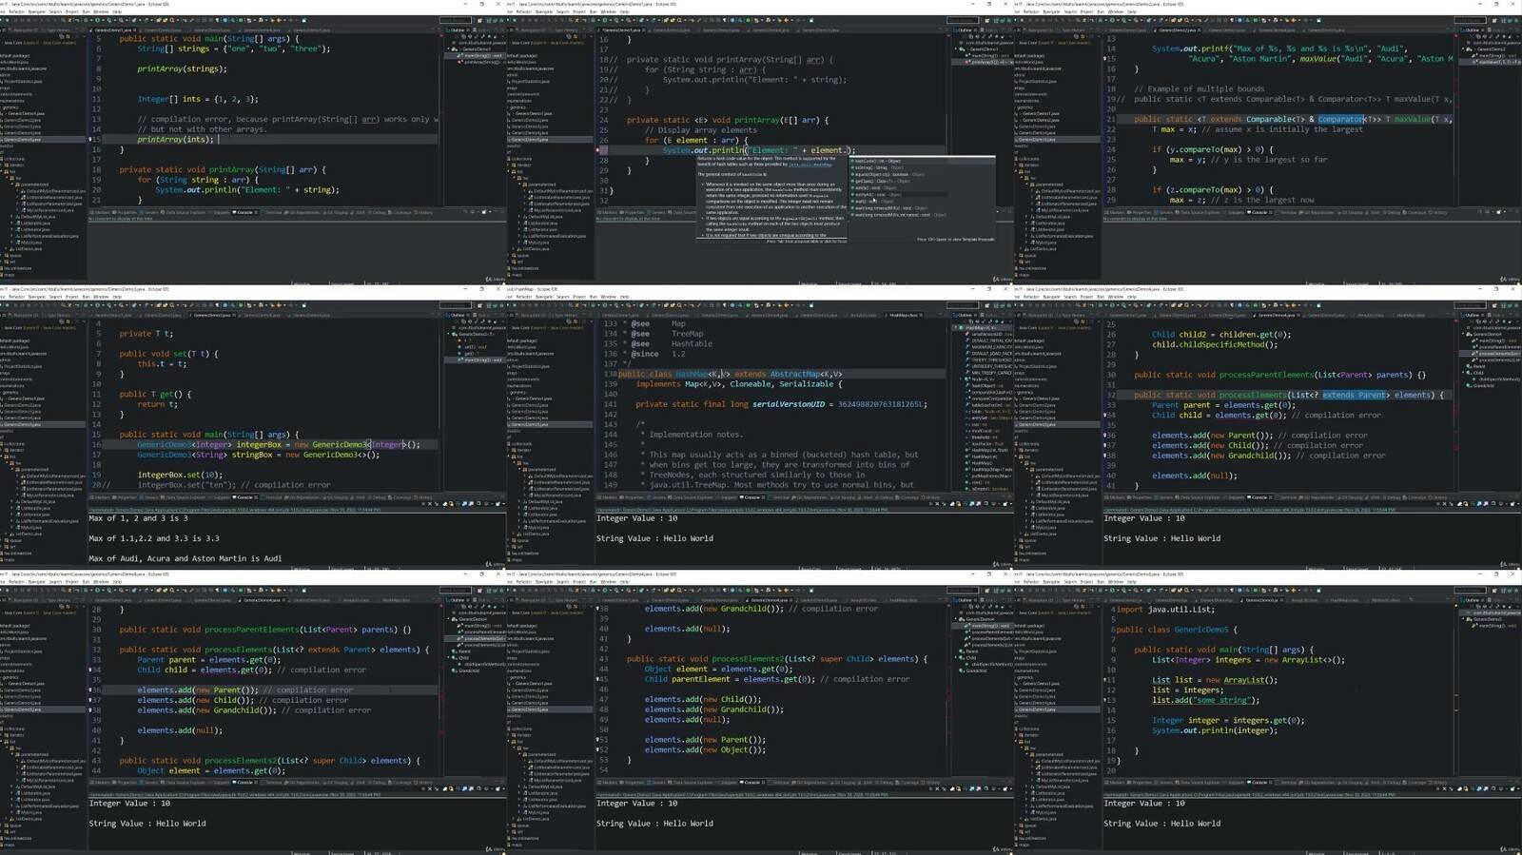Open the Project menu in the HashMap.class frame

tap(579, 297)
